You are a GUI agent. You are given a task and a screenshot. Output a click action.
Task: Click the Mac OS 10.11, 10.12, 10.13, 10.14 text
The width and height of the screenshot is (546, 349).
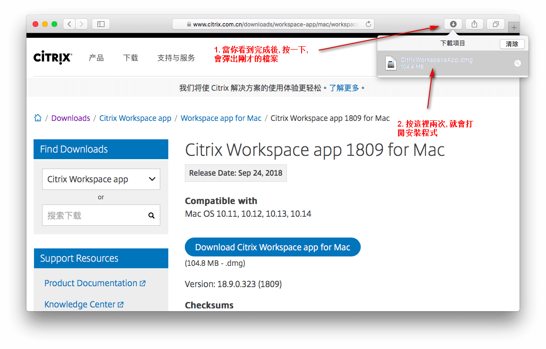[x=248, y=213]
